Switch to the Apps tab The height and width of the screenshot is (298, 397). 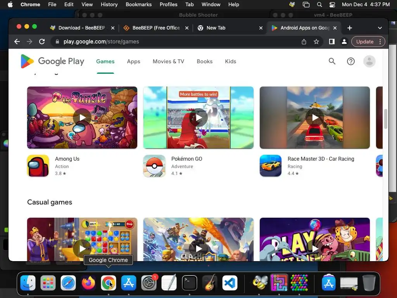click(133, 61)
